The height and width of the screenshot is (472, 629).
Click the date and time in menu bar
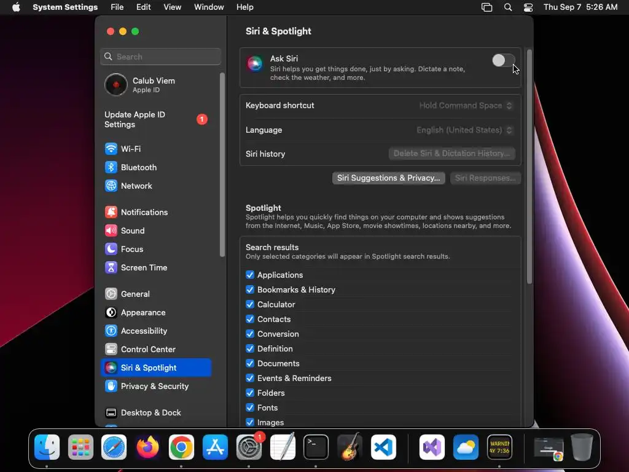pos(580,7)
